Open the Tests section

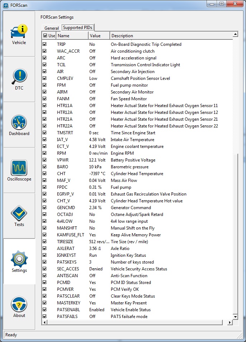[19, 216]
